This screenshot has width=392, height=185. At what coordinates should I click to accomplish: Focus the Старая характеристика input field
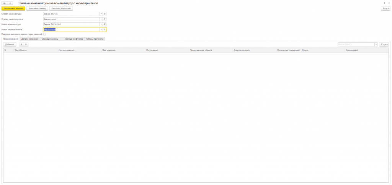pos(72,19)
